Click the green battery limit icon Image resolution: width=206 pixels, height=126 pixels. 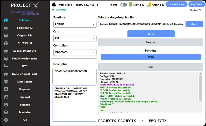pyautogui.click(x=131, y=4)
